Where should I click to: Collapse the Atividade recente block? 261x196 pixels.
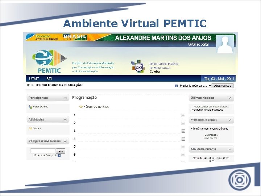[x=230, y=149]
